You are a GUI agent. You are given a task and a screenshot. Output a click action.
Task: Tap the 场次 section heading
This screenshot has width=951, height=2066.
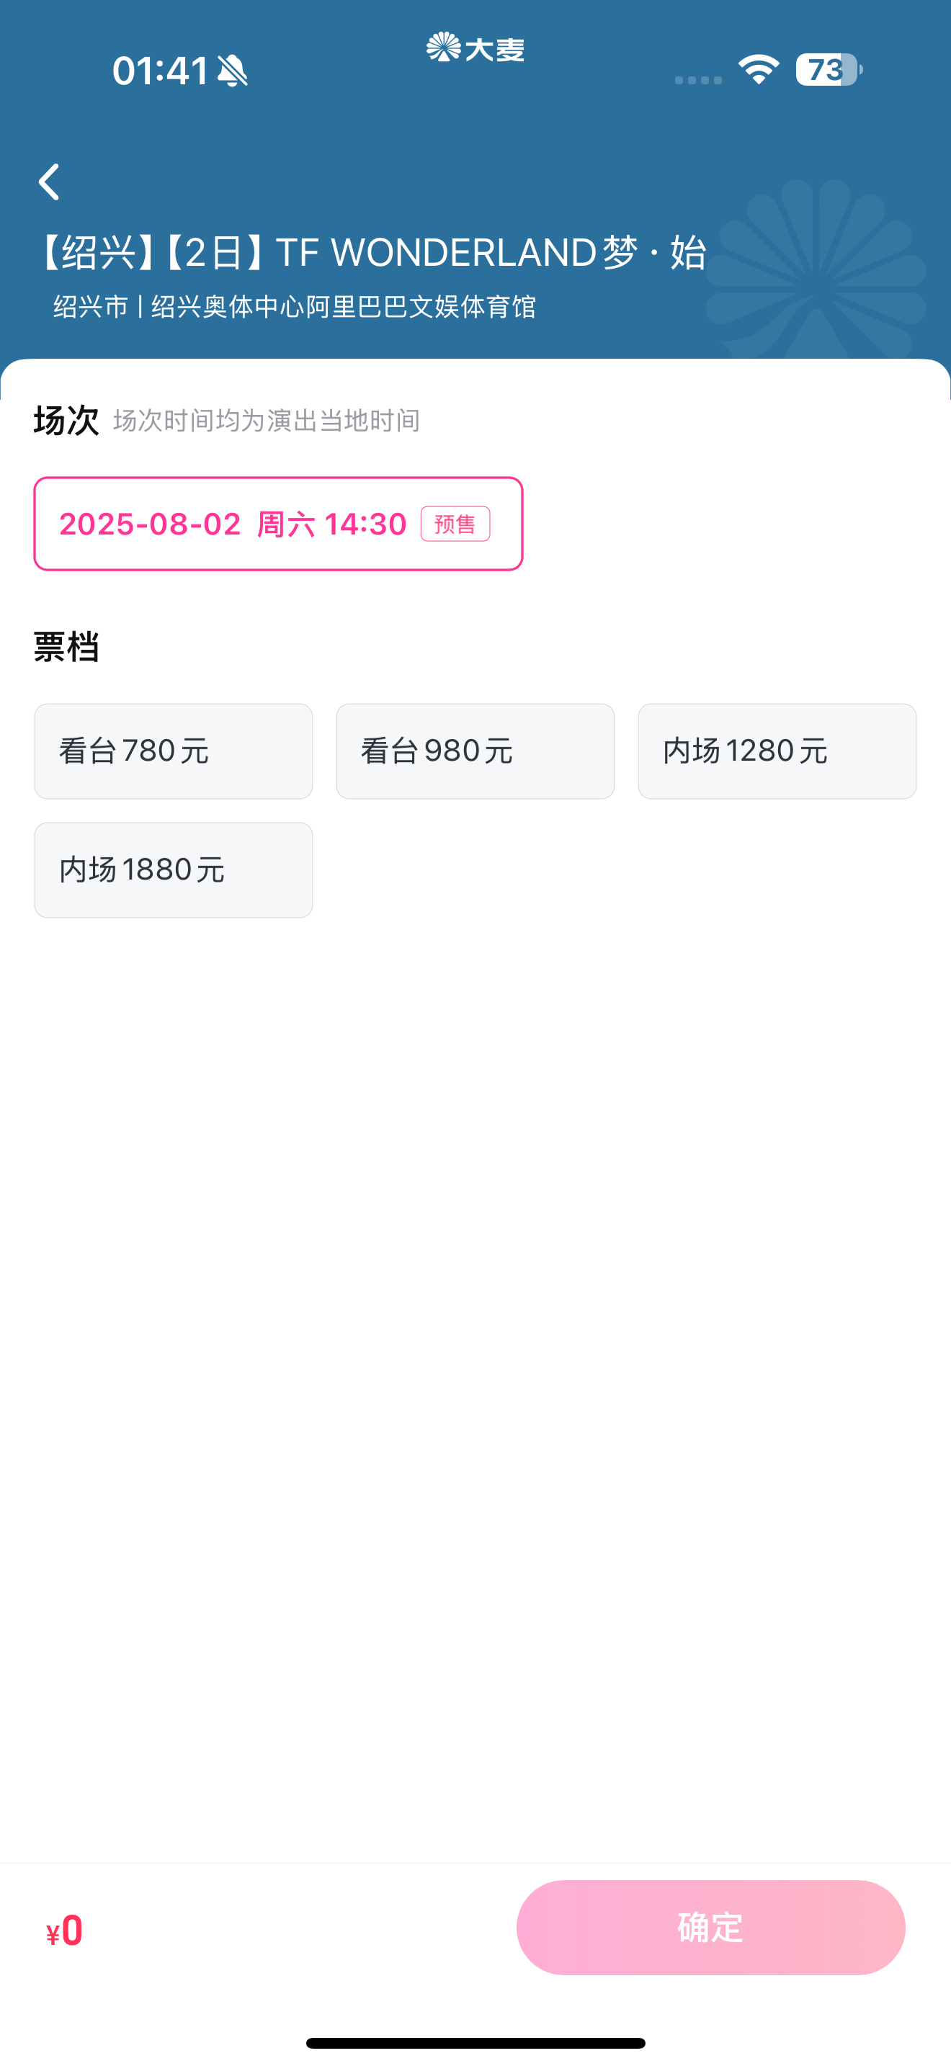click(x=66, y=420)
